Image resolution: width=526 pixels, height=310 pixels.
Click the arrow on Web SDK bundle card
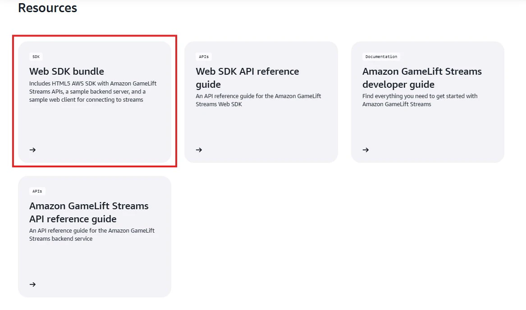(32, 150)
